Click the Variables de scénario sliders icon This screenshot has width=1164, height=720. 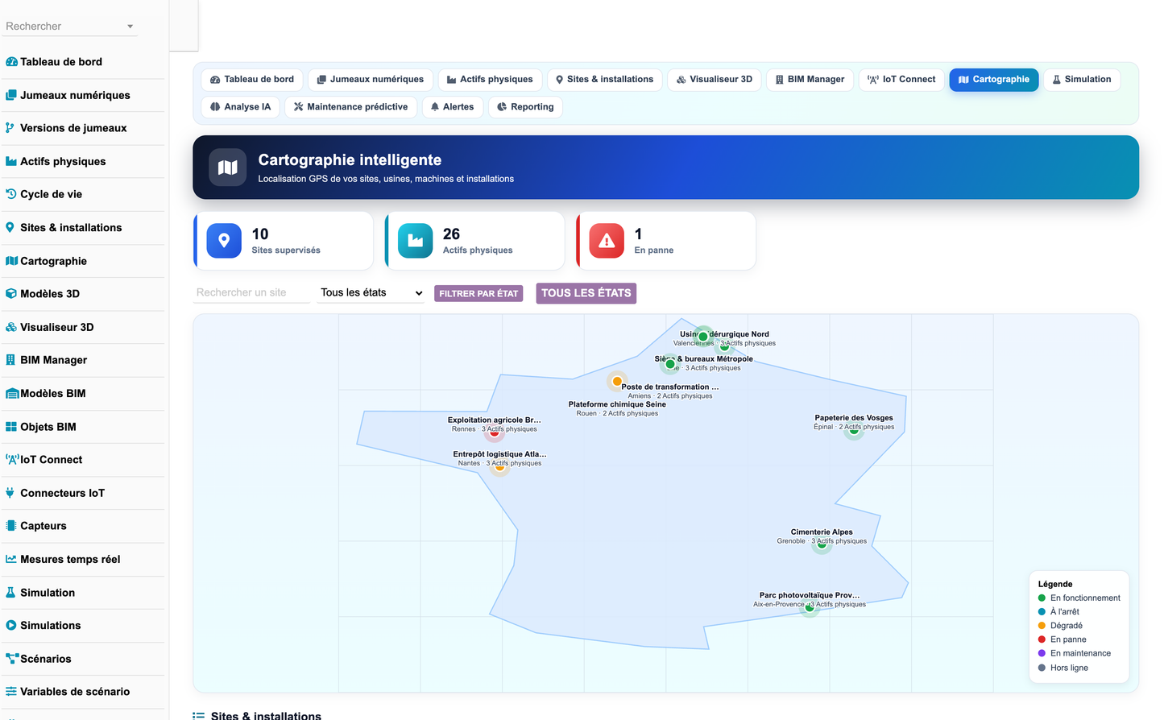pos(11,692)
